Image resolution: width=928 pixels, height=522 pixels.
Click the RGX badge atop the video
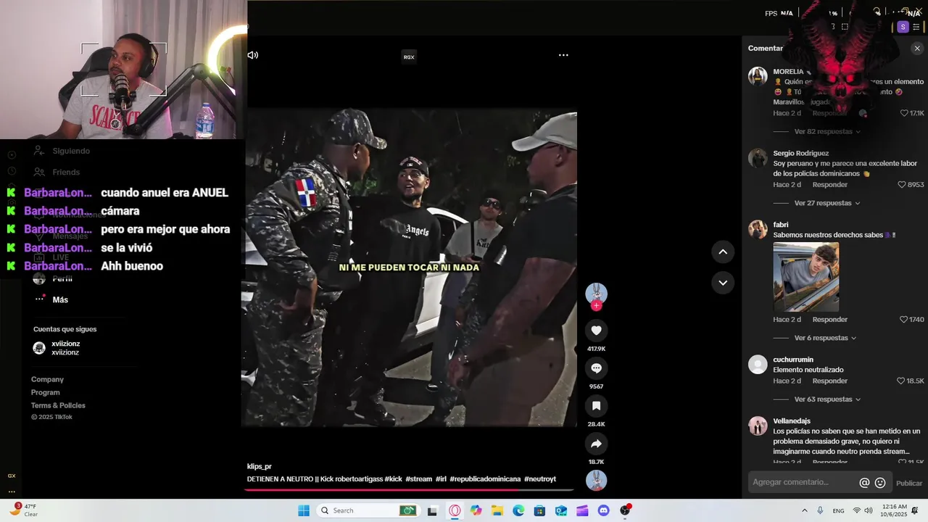click(x=409, y=57)
